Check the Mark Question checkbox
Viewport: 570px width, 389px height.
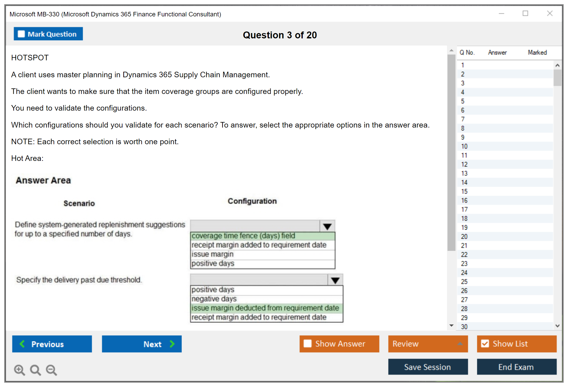tap(21, 34)
